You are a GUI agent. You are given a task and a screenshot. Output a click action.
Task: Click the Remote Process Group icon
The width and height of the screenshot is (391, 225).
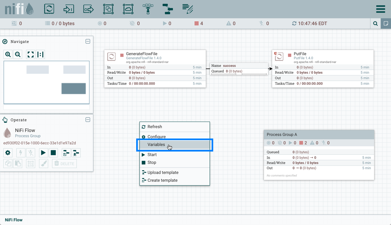128,9
